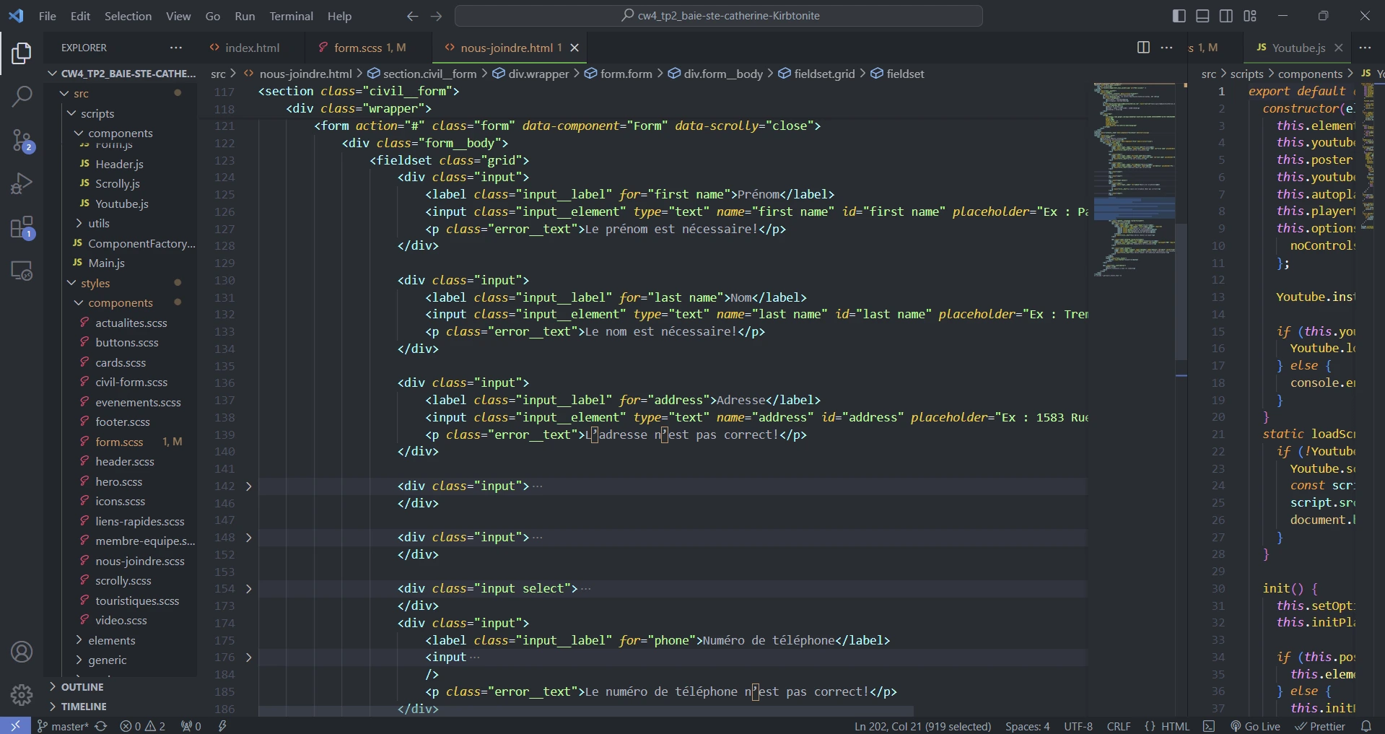Open the Help menu
Viewport: 1385px width, 734px height.
339,16
